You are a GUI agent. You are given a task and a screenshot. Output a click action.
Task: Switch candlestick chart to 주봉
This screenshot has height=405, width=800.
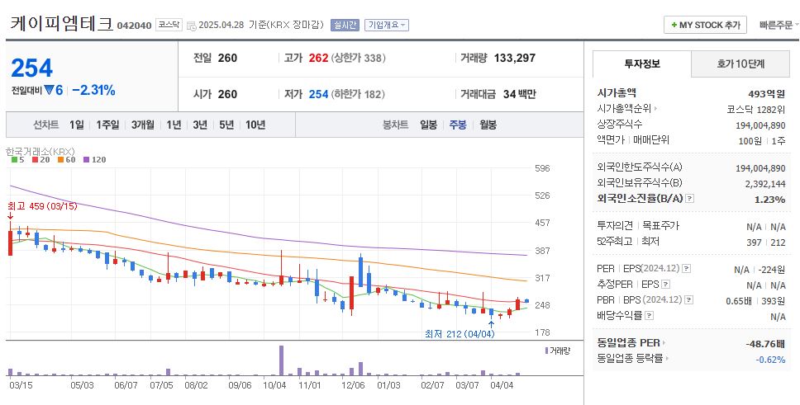point(458,125)
